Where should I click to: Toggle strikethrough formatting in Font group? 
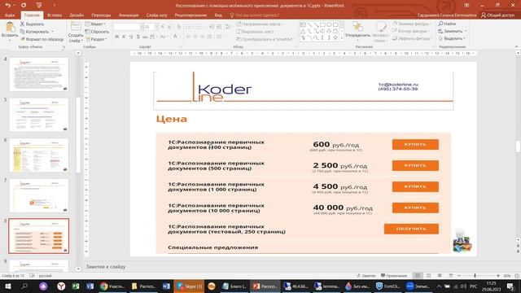point(145,37)
